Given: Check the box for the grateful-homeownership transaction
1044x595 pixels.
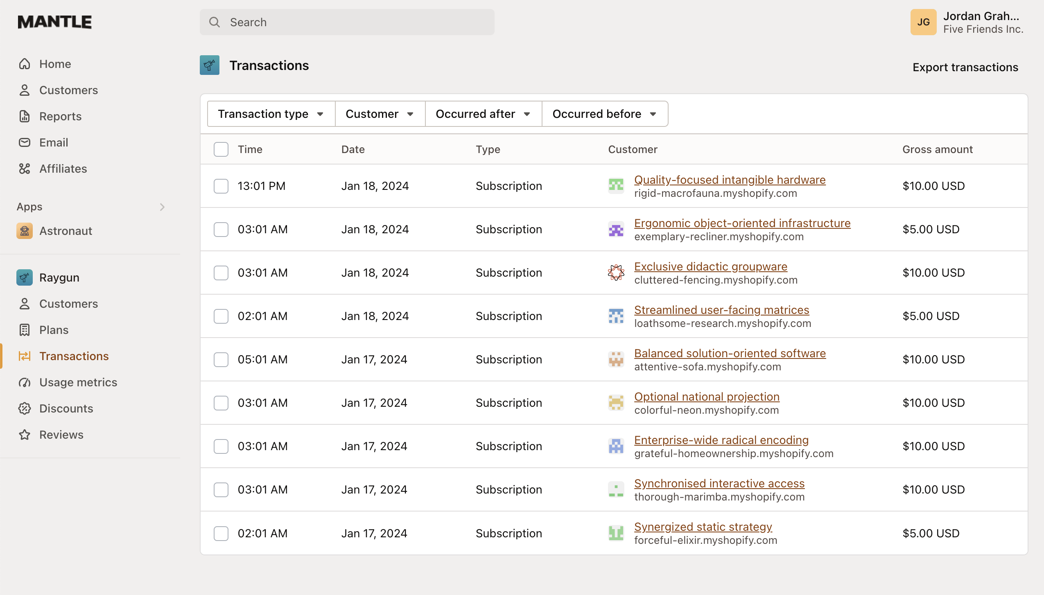Looking at the screenshot, I should coord(221,446).
